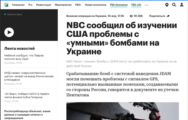
Task: Open news about Ак Барс beating ЦСКА
Action: [27, 96]
